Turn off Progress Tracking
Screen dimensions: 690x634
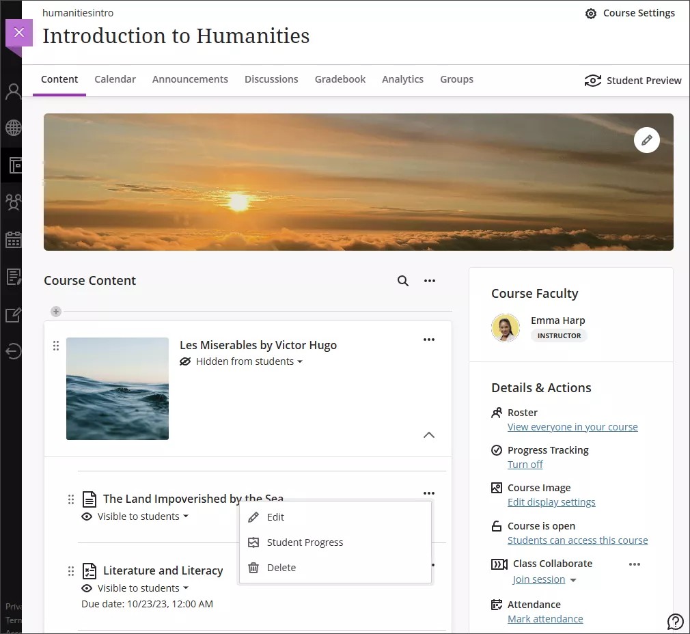525,465
